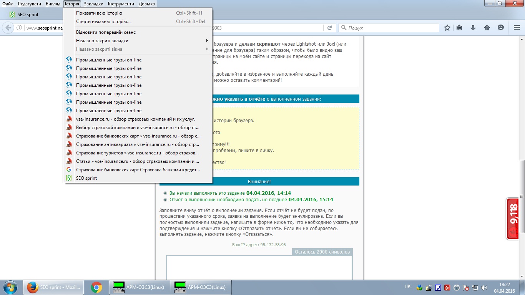
Task: Open the 'SEO sprint' history entry
Action: 138,178
